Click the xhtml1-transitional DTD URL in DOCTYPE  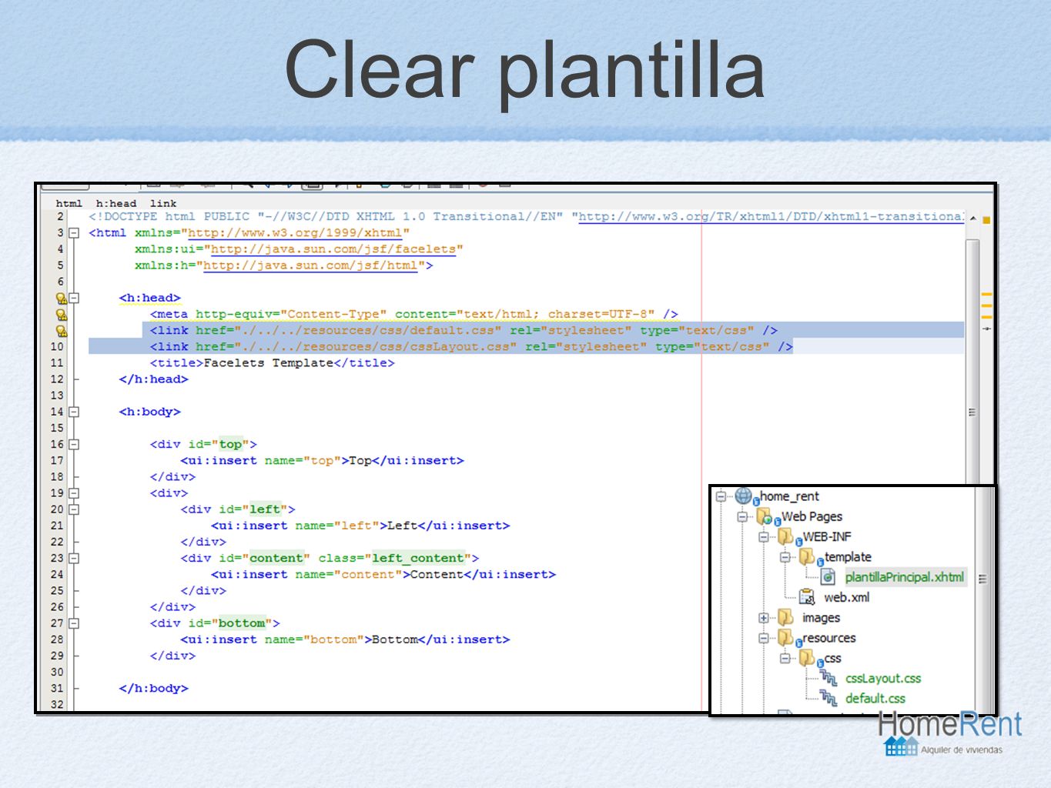[771, 216]
